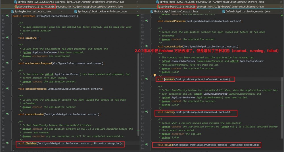Click line number 47 in the left gutter
This screenshot has width=284, height=152.
pyautogui.click(x=3, y=63)
